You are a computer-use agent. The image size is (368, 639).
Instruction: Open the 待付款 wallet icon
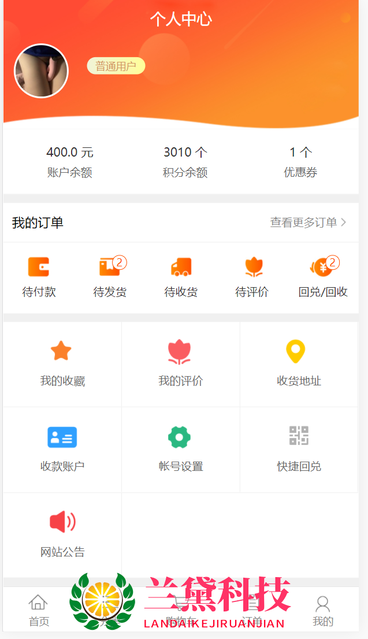tap(39, 268)
